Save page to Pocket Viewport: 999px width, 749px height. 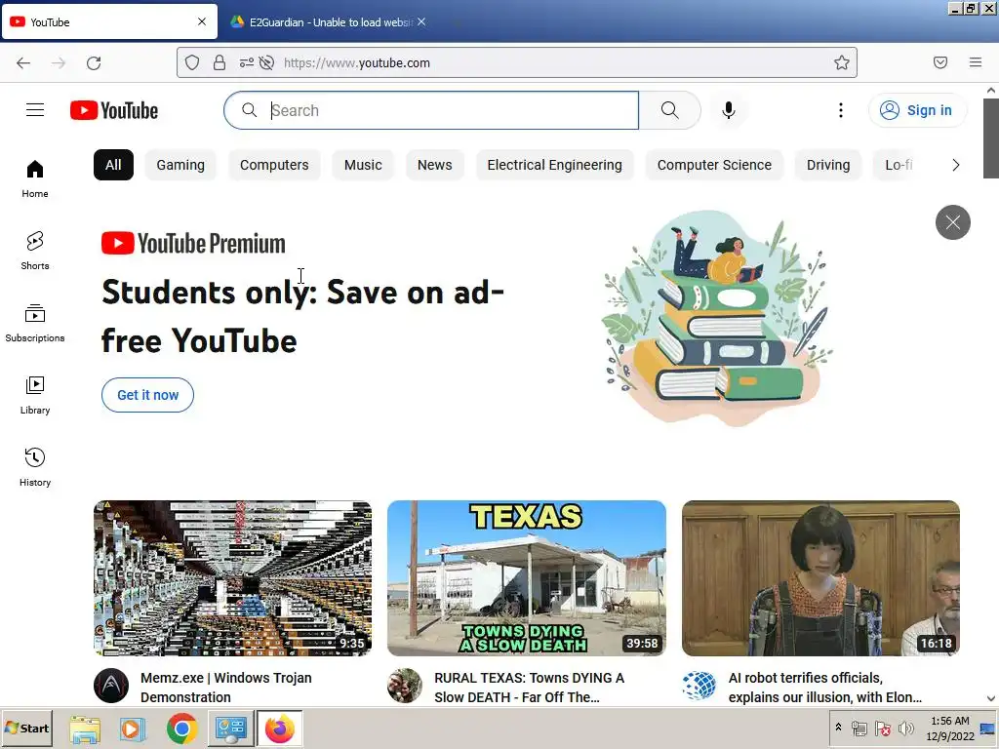940,62
